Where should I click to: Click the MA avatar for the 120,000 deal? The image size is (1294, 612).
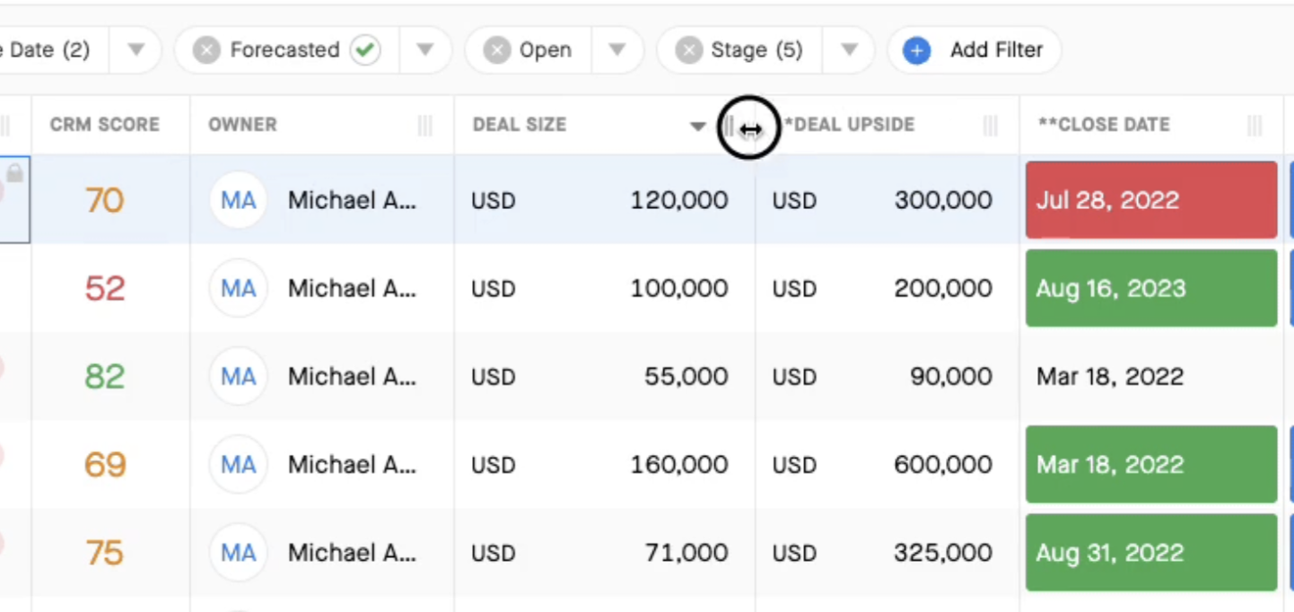pyautogui.click(x=238, y=200)
